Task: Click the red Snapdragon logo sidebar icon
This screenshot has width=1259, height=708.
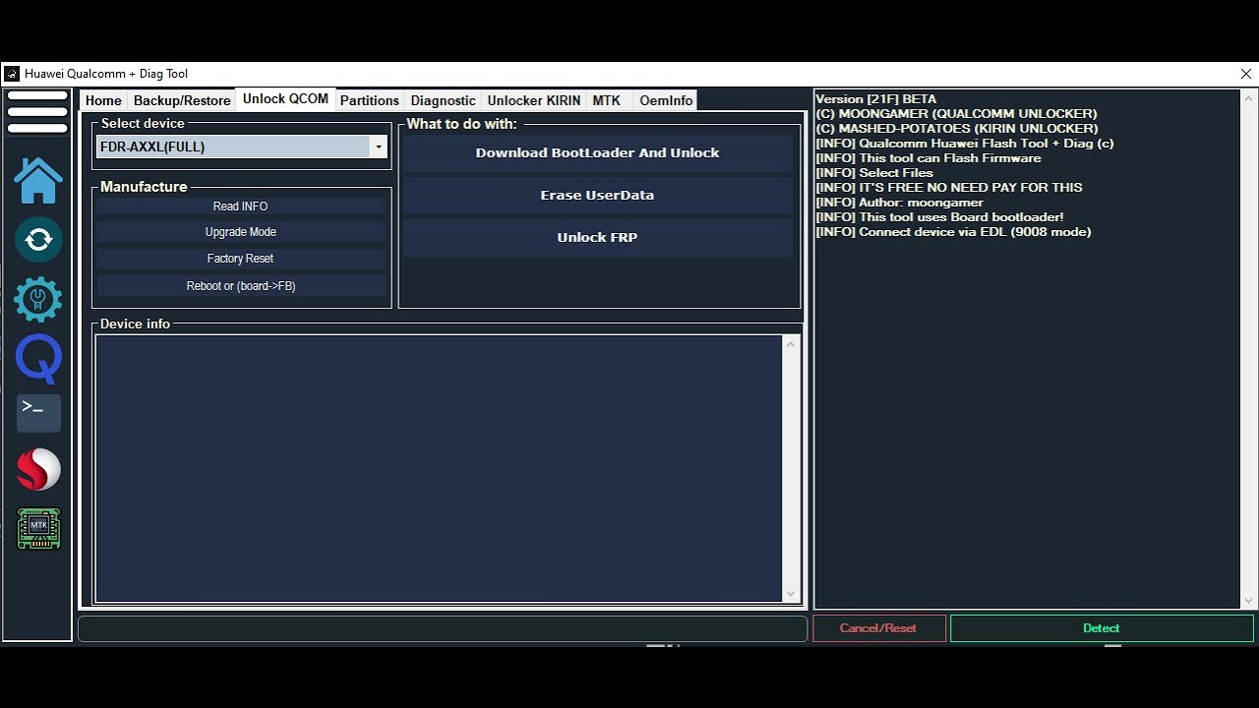Action: coord(38,470)
